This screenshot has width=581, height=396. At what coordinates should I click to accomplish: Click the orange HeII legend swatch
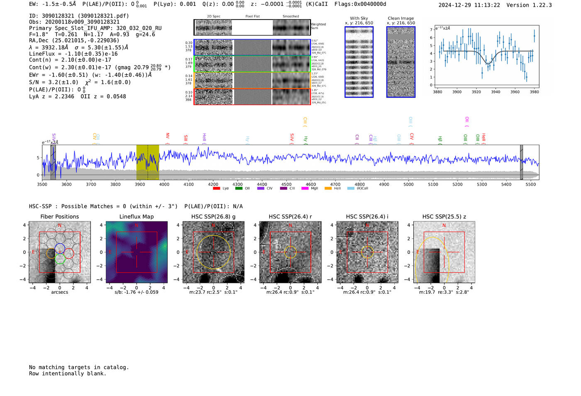328,188
